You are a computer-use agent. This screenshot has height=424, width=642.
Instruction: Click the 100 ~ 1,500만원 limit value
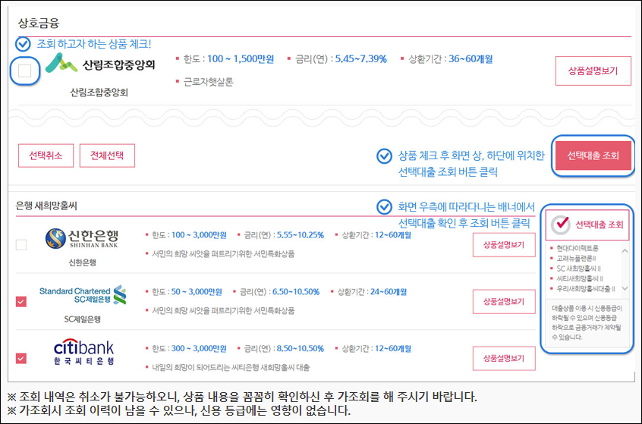pyautogui.click(x=241, y=59)
